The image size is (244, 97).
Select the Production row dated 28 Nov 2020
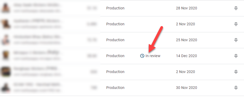pyautogui.click(x=122, y=8)
